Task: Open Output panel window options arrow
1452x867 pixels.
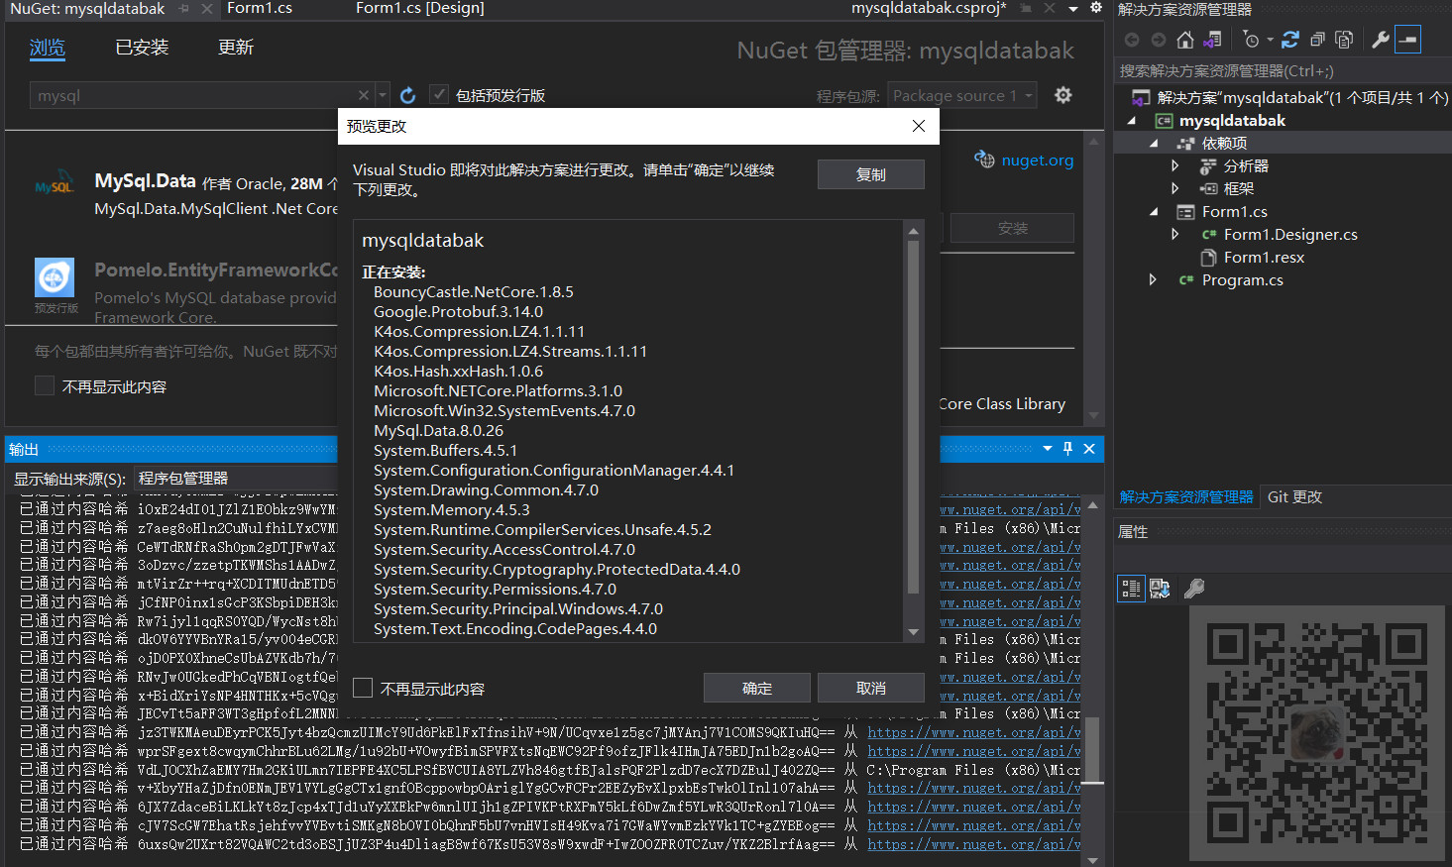Action: click(x=1048, y=449)
